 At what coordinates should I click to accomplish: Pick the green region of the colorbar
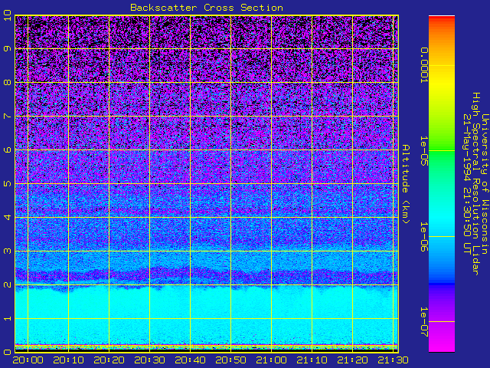point(442,150)
